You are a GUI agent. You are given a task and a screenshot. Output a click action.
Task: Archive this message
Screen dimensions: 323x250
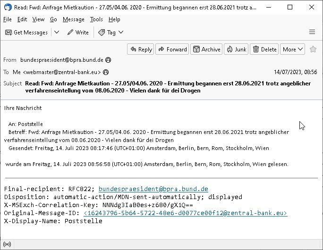(x=206, y=49)
